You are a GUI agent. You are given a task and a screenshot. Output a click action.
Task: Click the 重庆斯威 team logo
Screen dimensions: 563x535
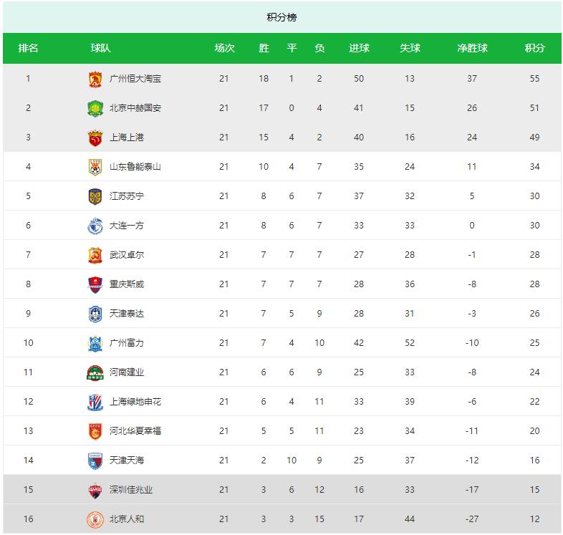pos(95,284)
